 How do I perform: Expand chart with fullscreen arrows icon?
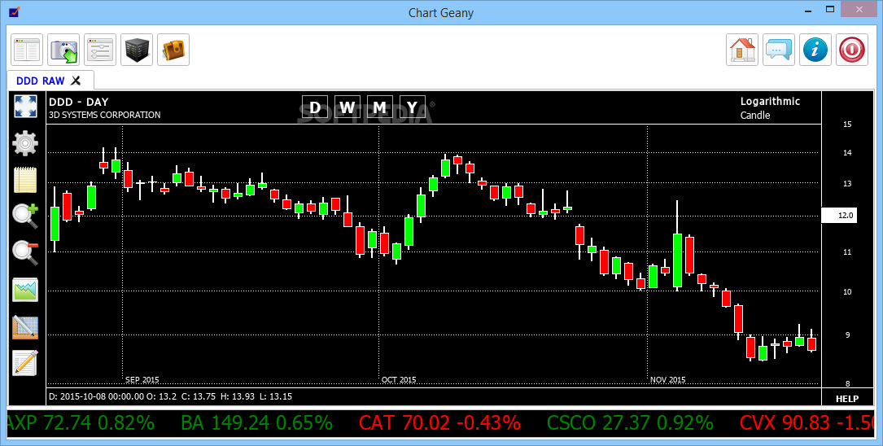25,107
